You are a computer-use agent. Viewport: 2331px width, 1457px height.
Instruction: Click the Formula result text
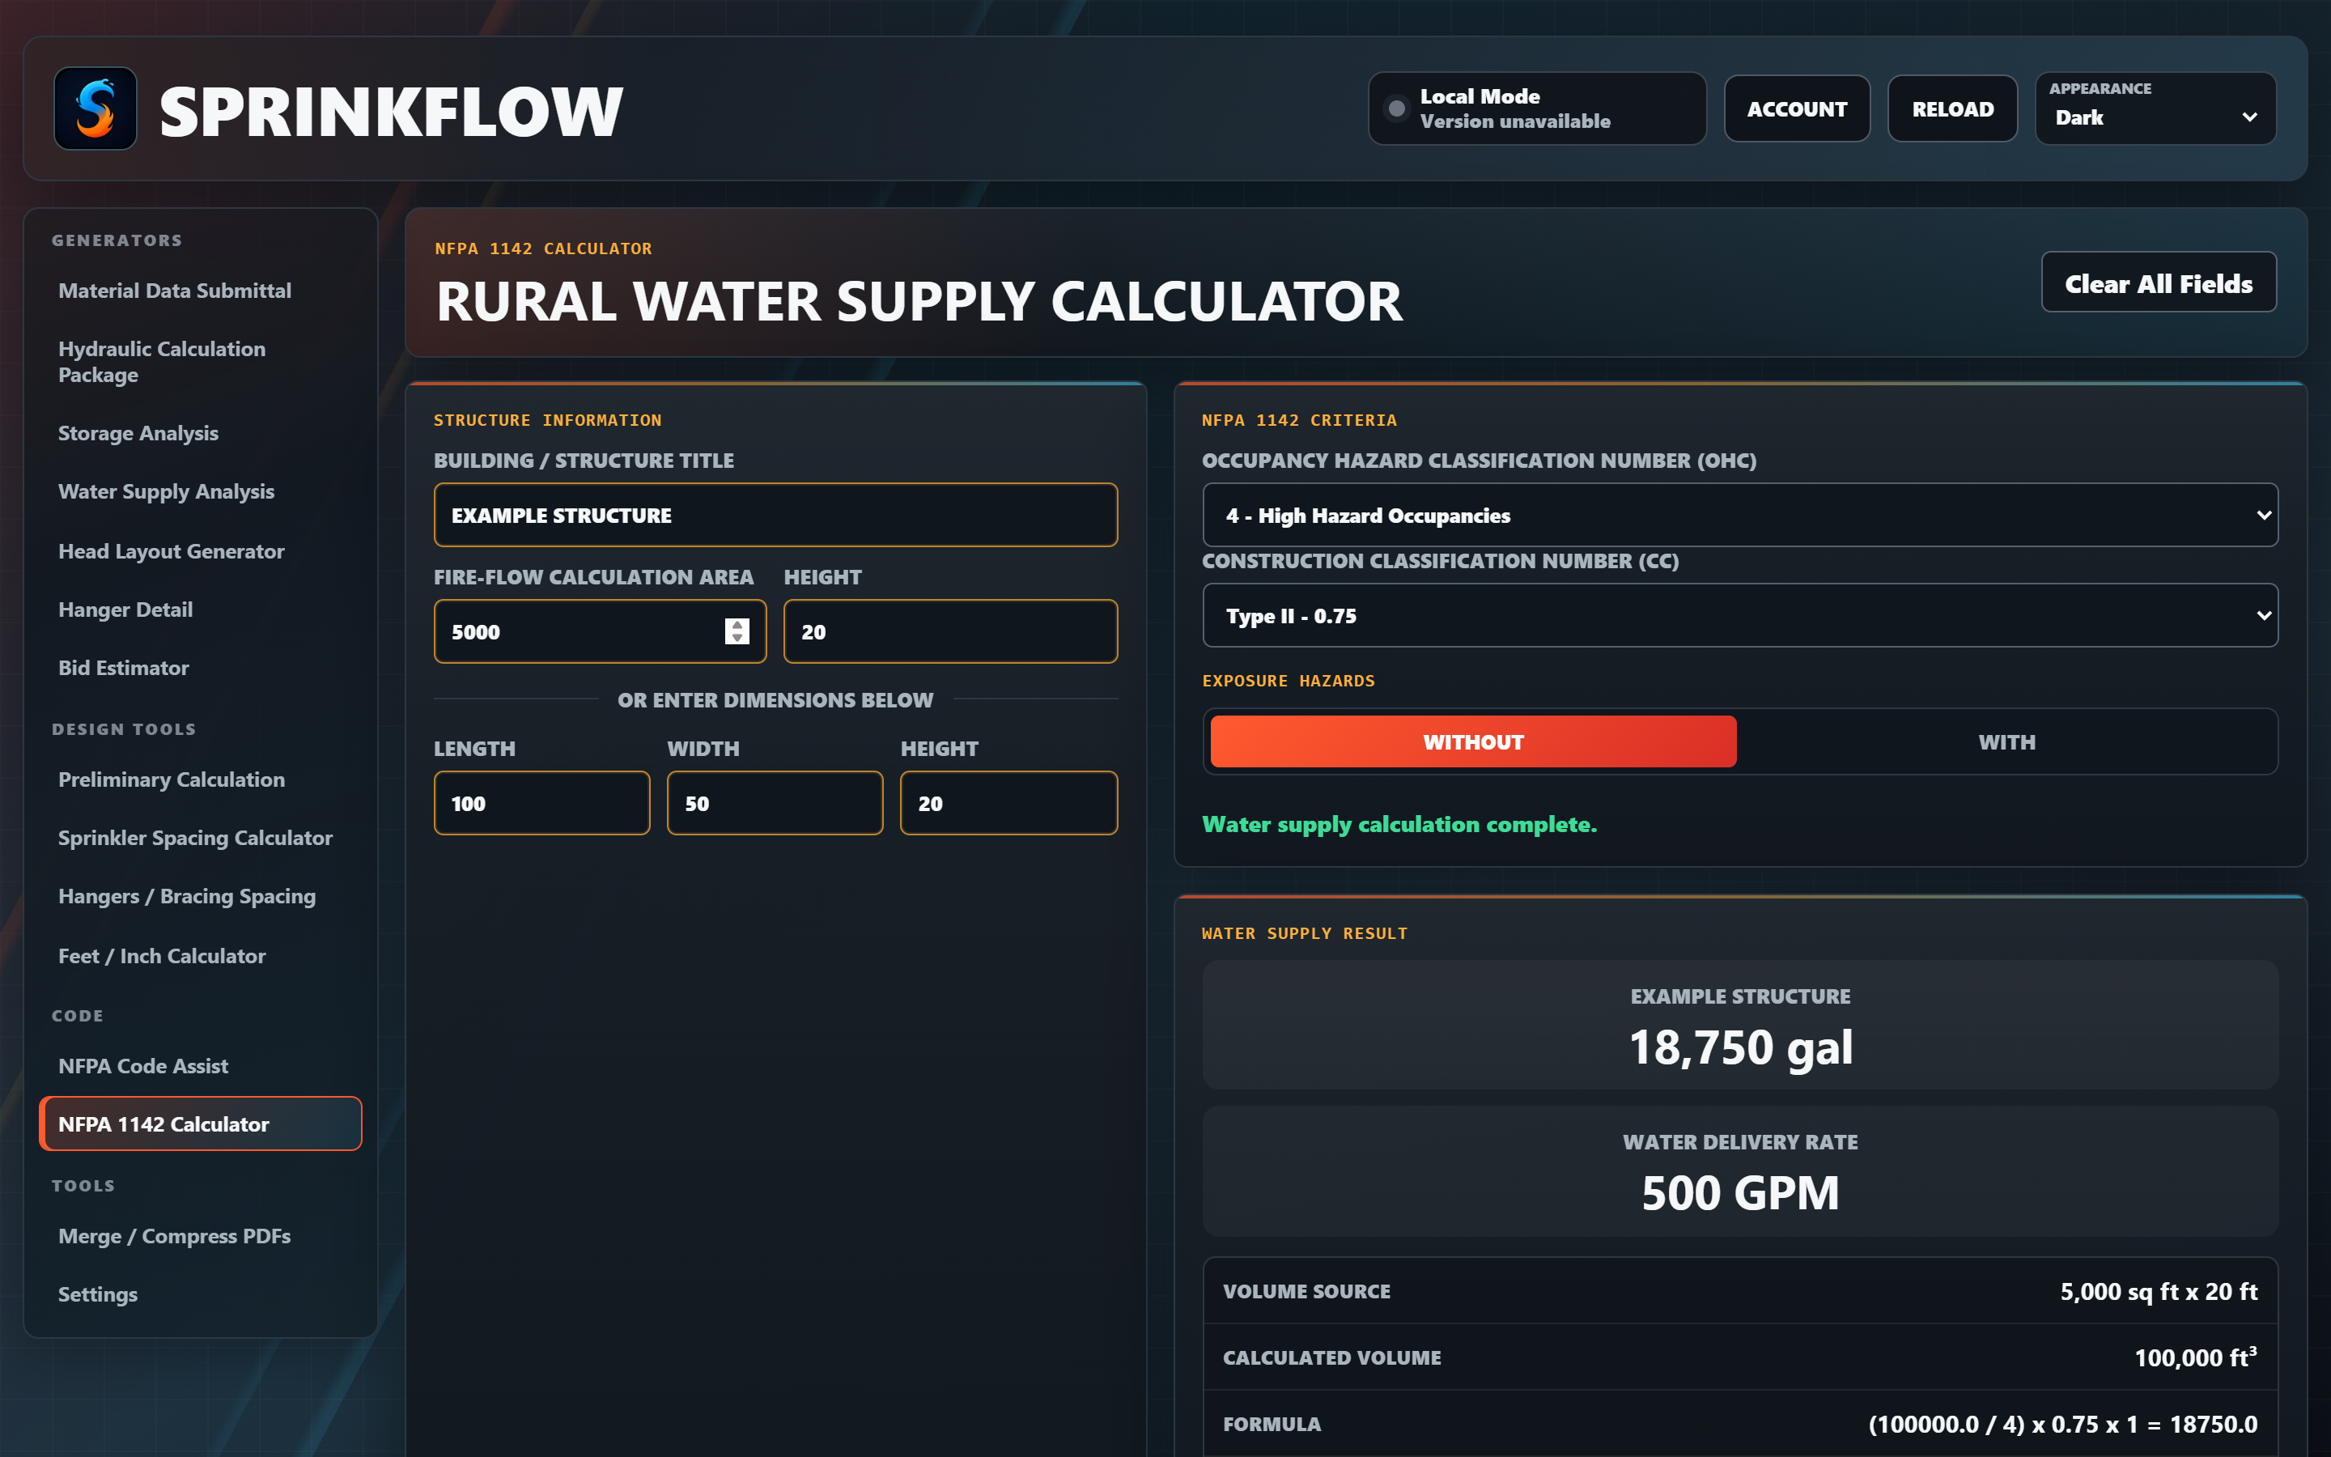pyautogui.click(x=2062, y=1425)
